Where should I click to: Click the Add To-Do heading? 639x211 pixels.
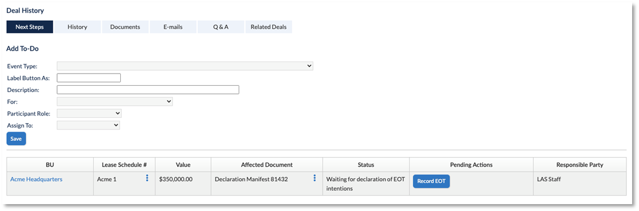point(22,48)
